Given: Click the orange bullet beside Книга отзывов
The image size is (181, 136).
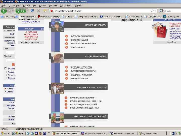Looking at the screenshot, I should tap(66, 78).
